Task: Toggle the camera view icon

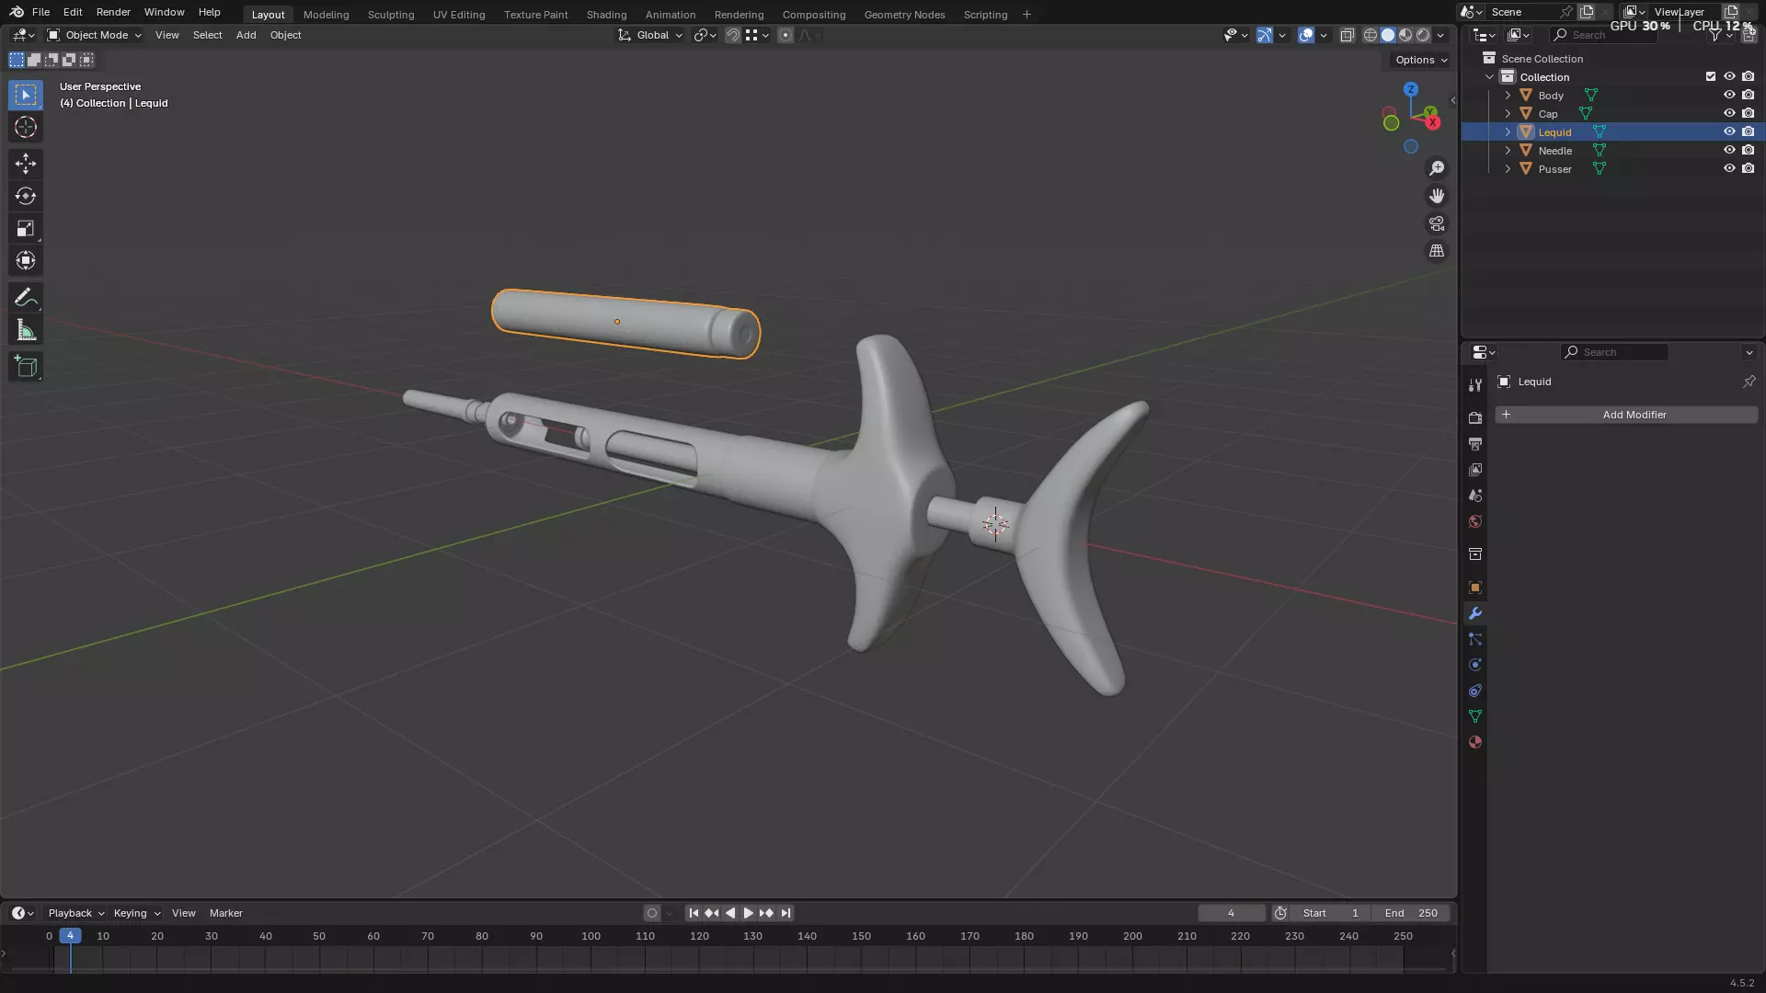Action: [1437, 223]
